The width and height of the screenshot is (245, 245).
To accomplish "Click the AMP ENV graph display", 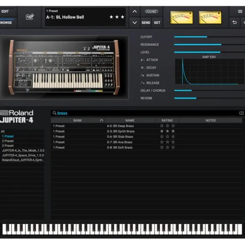I will point(210,71).
